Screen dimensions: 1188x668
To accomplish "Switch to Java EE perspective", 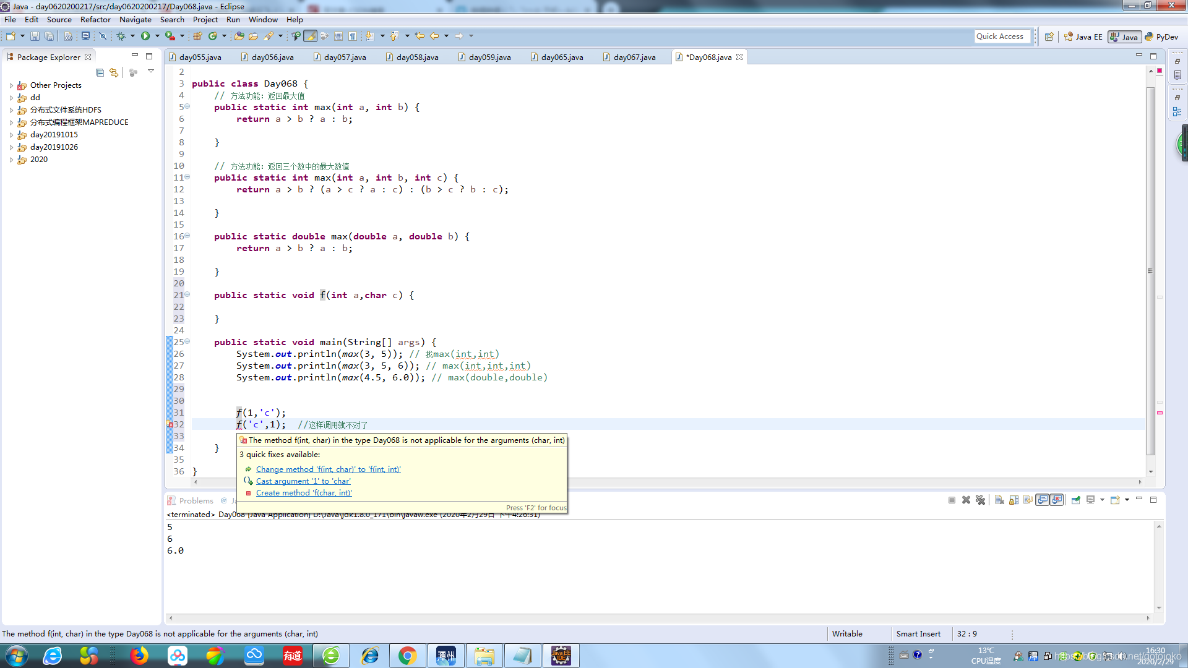I will coord(1083,37).
